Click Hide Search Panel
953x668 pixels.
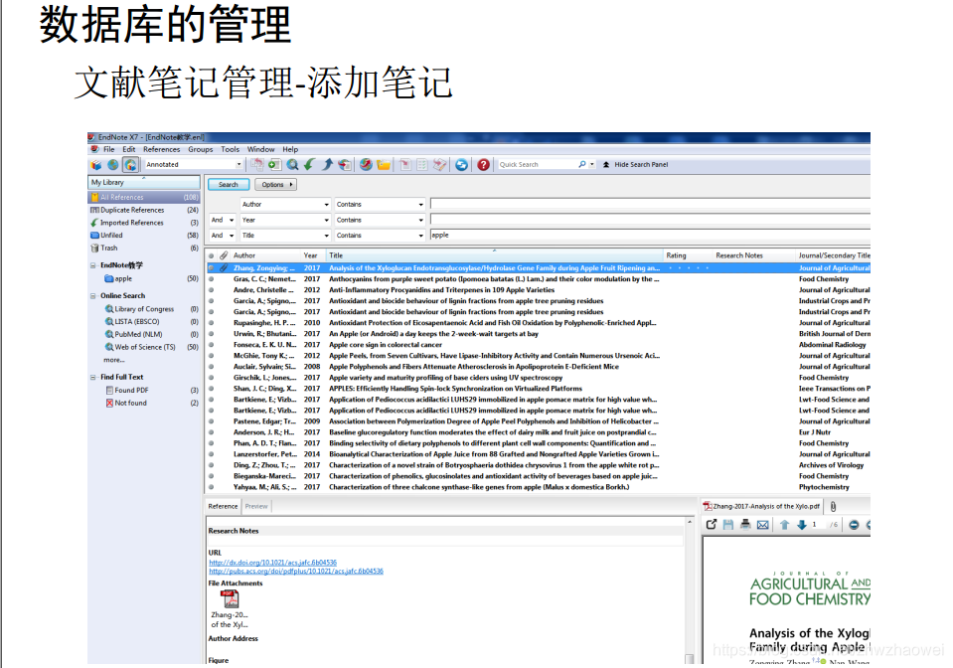click(636, 165)
